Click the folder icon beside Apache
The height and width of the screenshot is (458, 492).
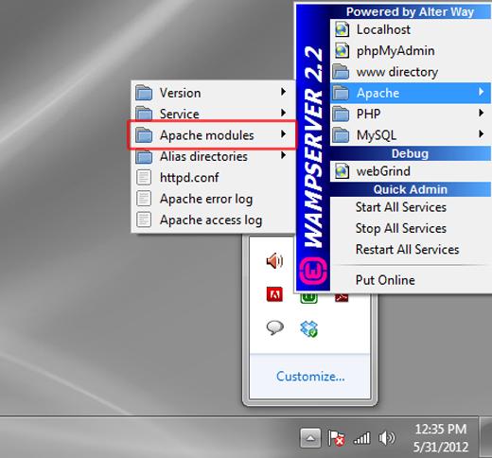341,93
